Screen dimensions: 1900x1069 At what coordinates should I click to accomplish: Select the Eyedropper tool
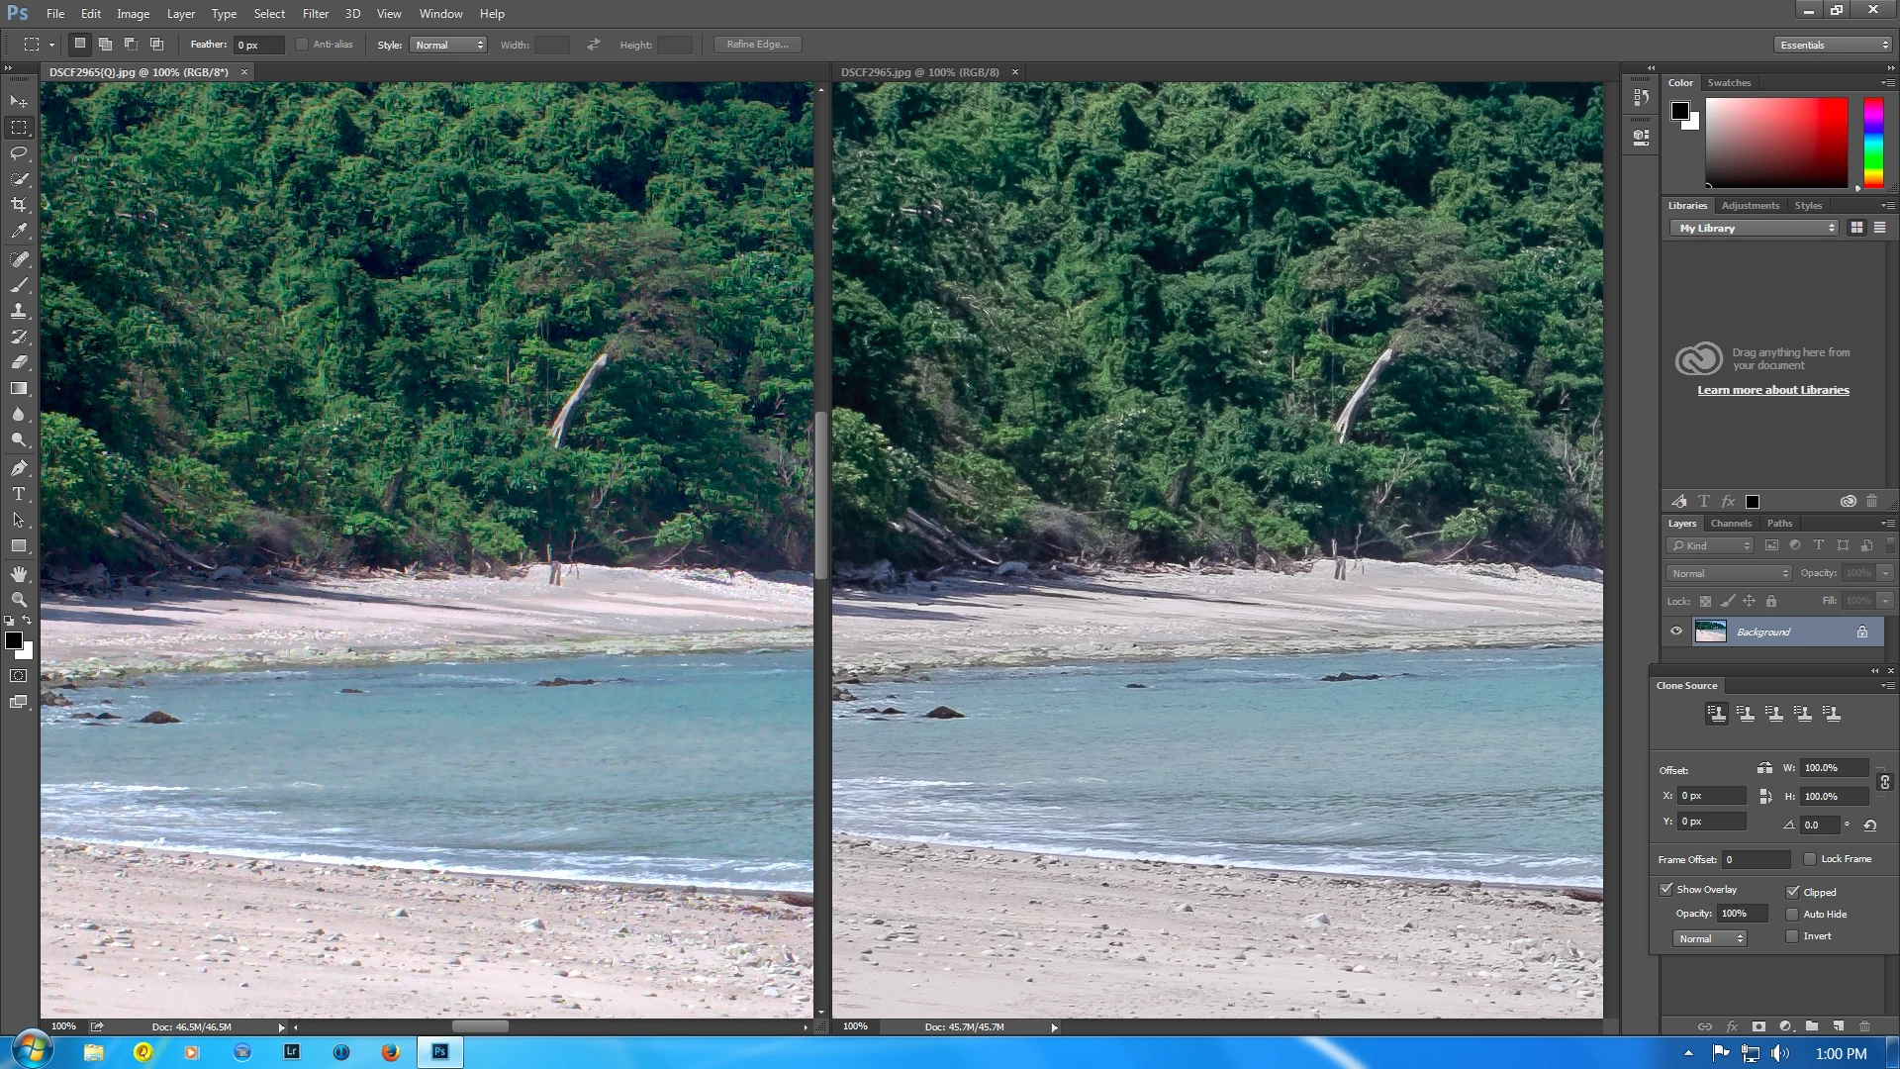[19, 231]
